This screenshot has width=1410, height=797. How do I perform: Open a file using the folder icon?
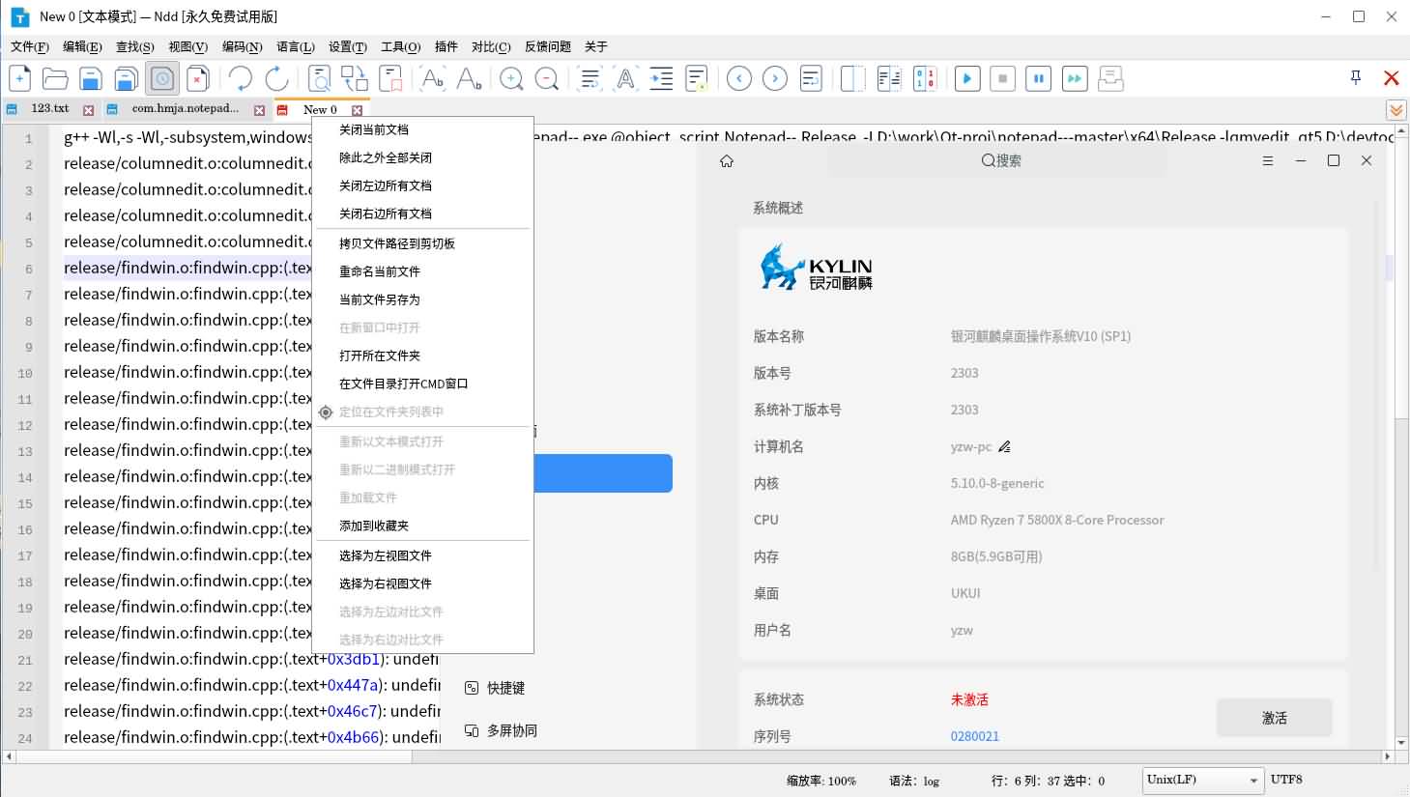54,78
